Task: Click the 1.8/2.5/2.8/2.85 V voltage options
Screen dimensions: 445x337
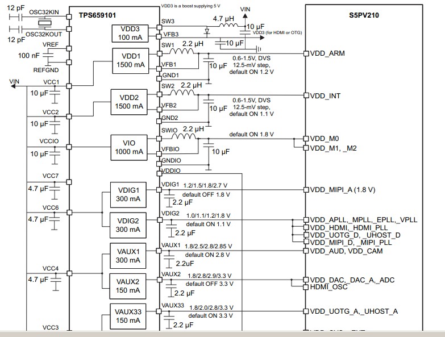Action: 209,246
